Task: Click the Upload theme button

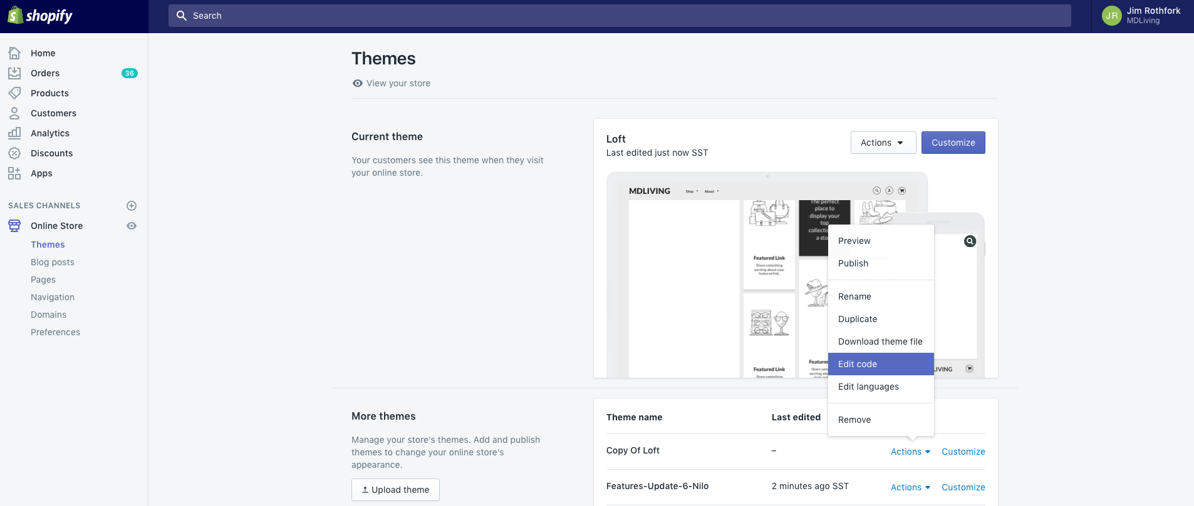Action: point(395,490)
